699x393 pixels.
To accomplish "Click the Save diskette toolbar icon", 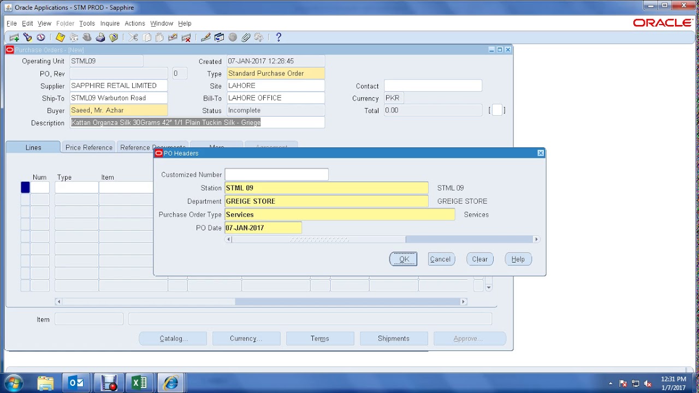I will click(60, 37).
